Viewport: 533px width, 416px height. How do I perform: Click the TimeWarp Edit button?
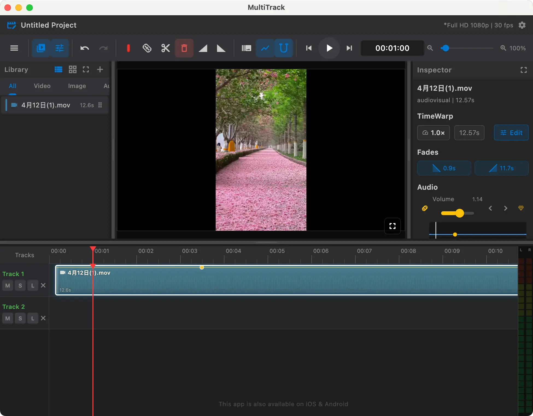(x=511, y=133)
